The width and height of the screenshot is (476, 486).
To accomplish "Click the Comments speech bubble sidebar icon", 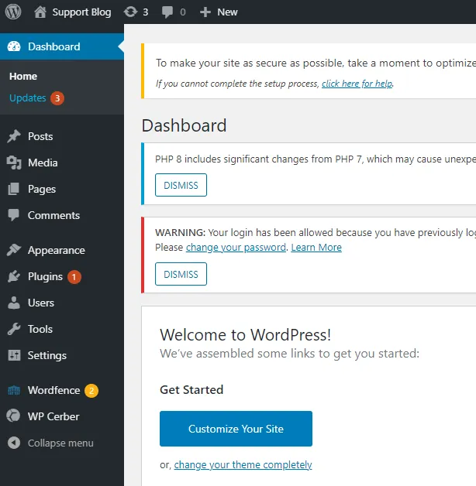I will [14, 215].
